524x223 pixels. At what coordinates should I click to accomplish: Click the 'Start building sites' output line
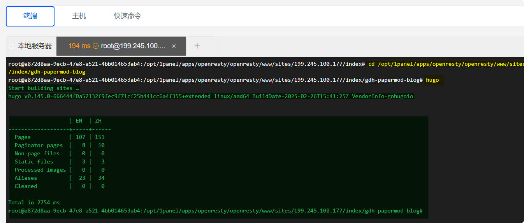click(x=44, y=88)
